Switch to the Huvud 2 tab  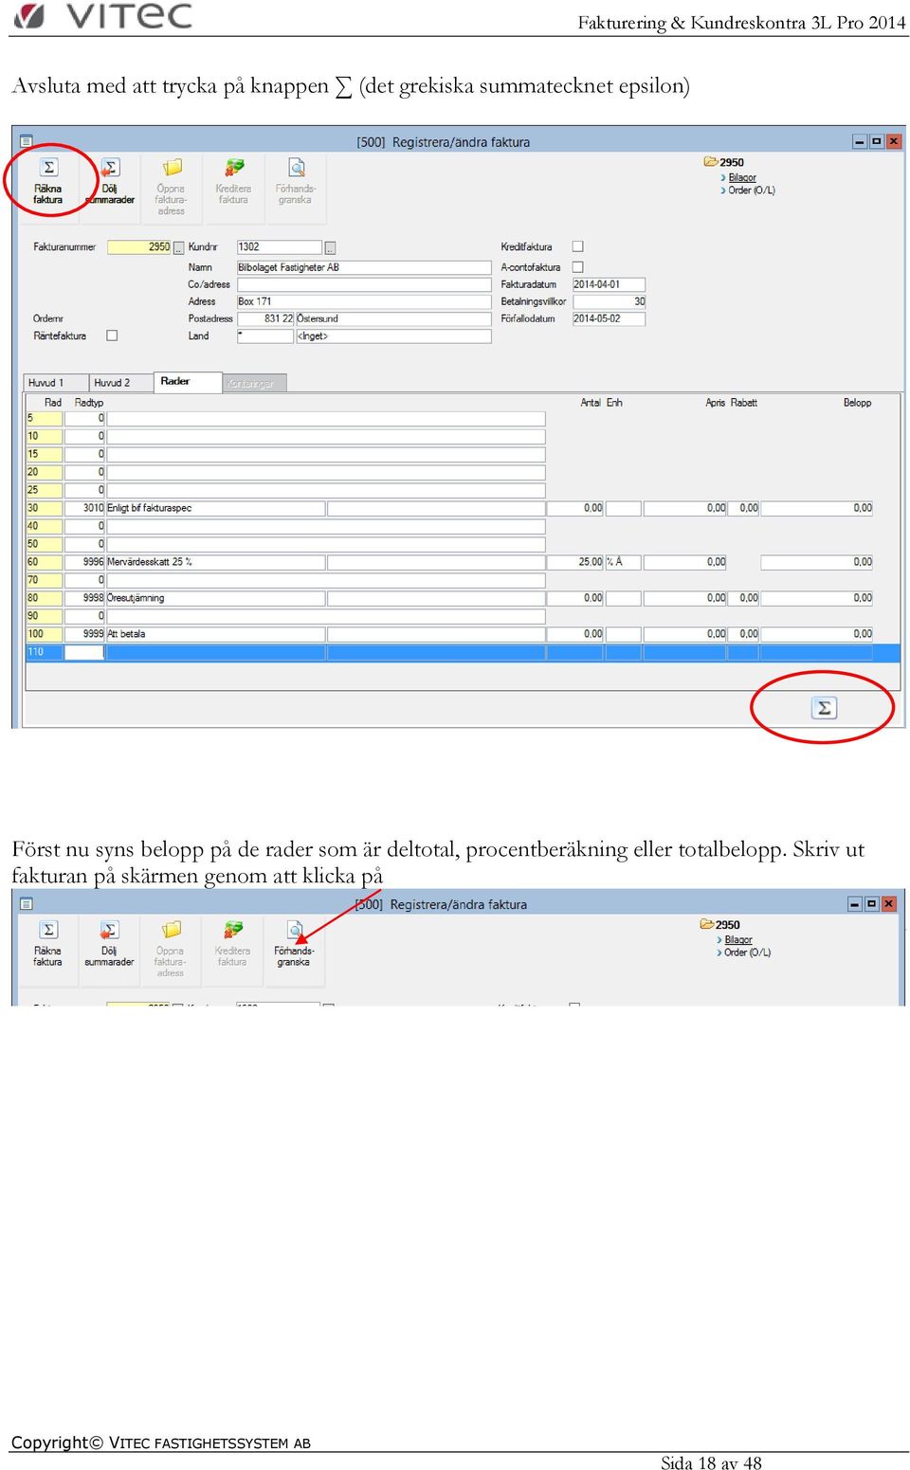click(120, 383)
